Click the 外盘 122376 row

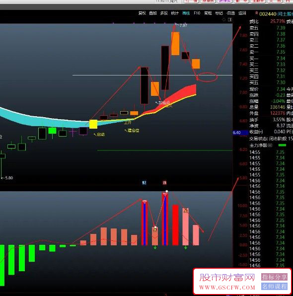pyautogui.click(x=267, y=113)
